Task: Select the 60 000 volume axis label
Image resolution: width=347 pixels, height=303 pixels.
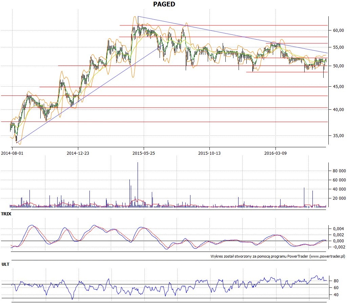Action: [339, 180]
